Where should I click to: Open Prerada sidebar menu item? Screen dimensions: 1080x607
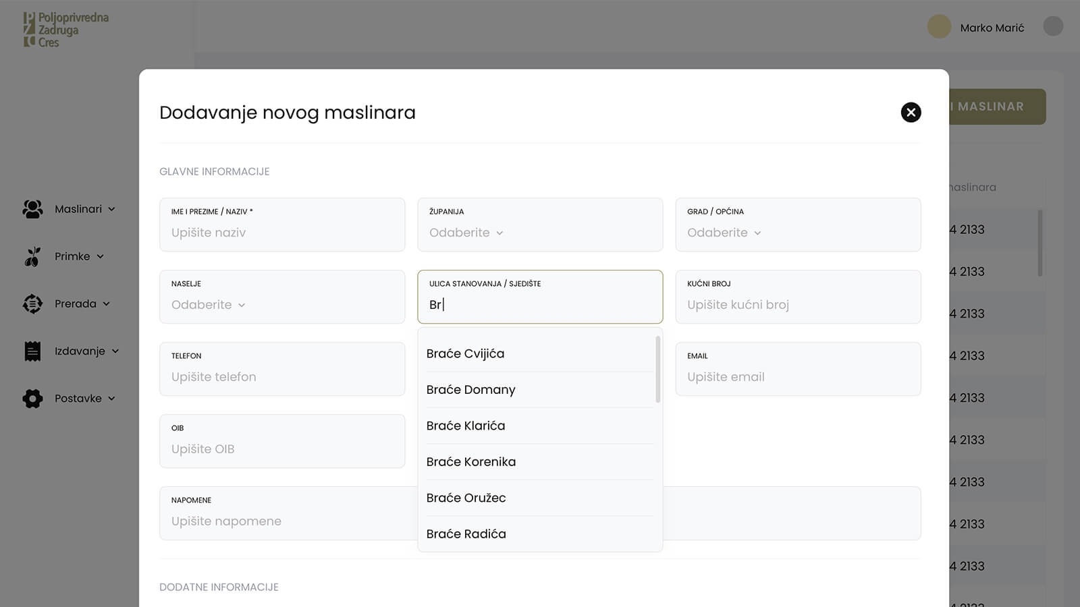click(x=66, y=303)
